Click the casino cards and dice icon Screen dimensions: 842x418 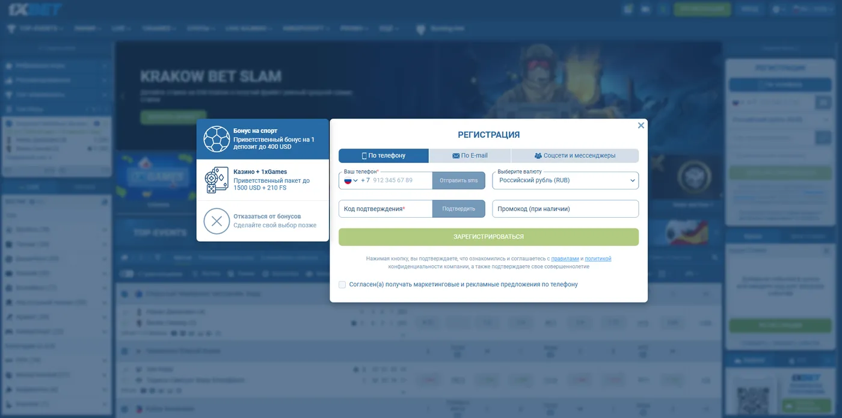point(216,180)
